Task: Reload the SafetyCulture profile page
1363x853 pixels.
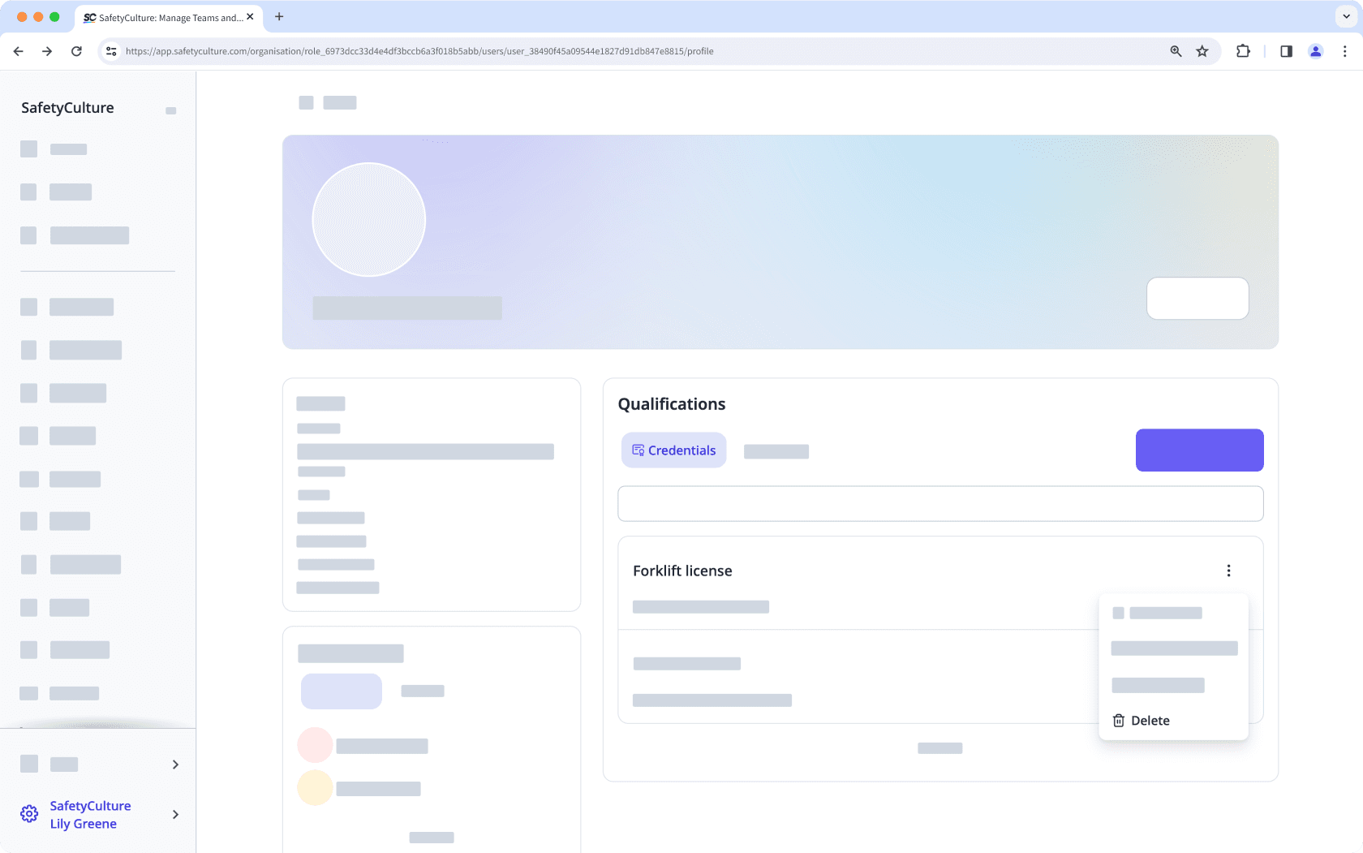Action: pyautogui.click(x=76, y=50)
